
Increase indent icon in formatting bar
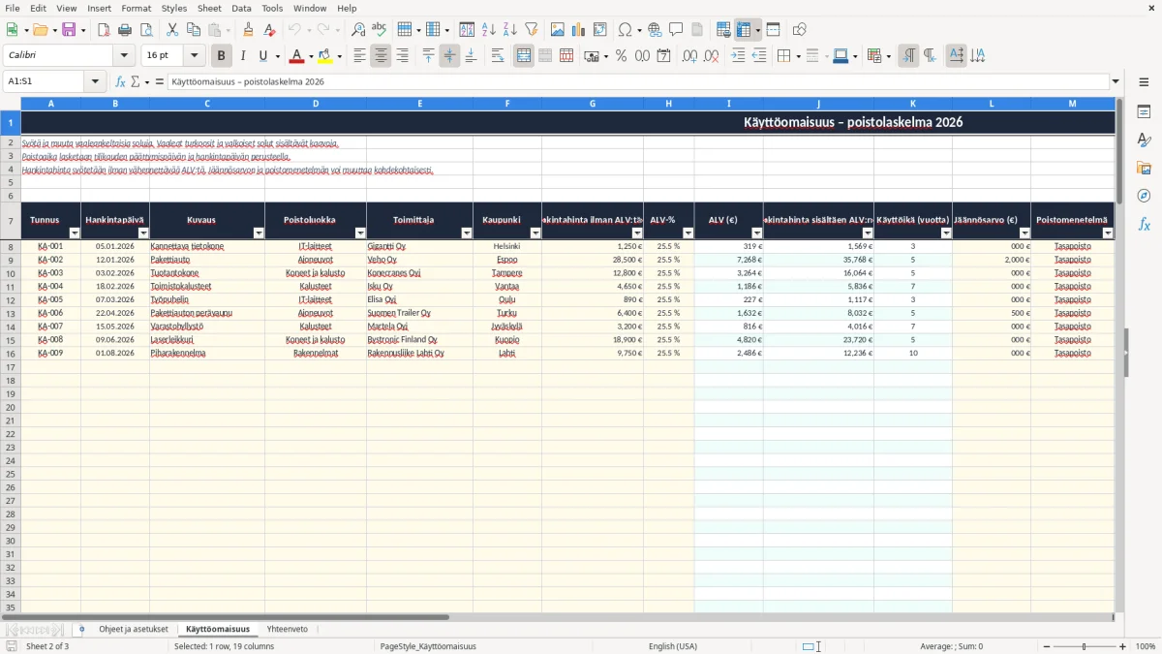(x=738, y=56)
